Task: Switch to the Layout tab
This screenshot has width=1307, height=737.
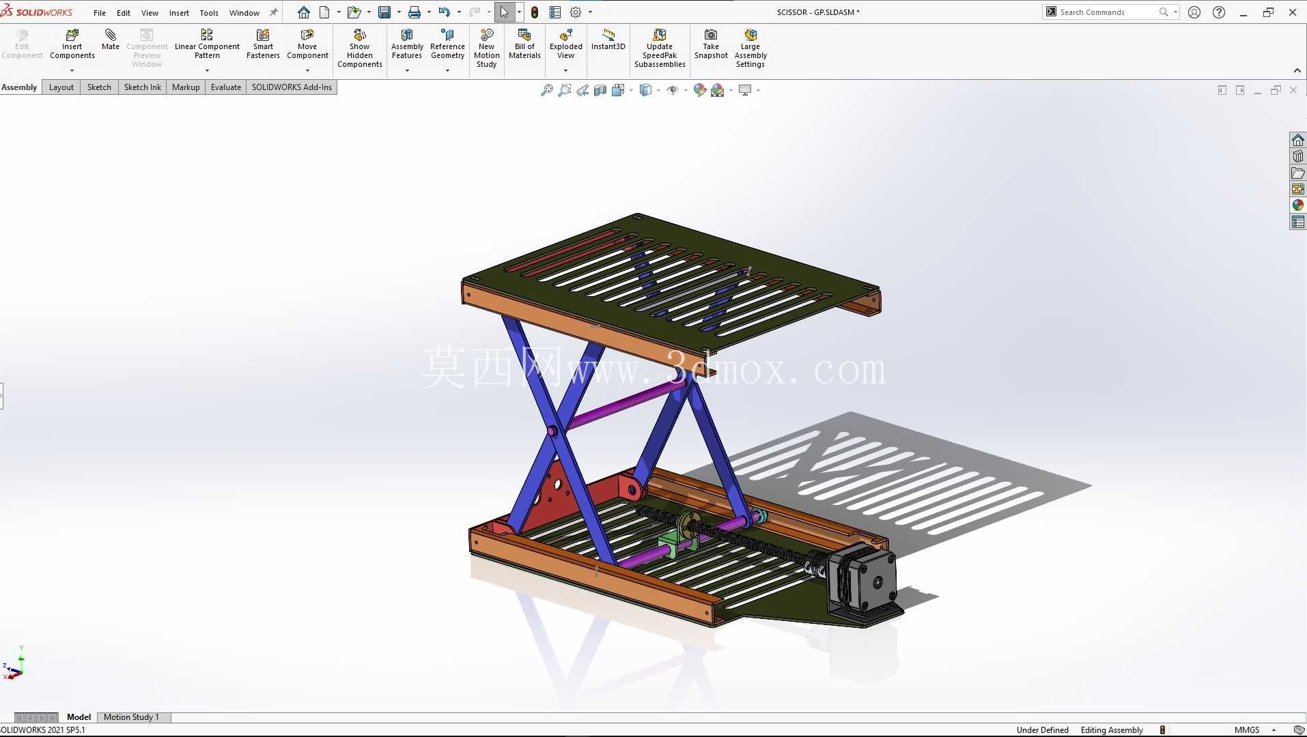Action: 61,87
